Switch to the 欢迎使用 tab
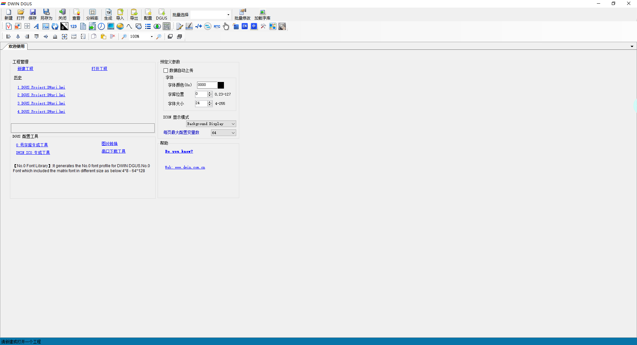This screenshot has width=637, height=345. (x=17, y=46)
